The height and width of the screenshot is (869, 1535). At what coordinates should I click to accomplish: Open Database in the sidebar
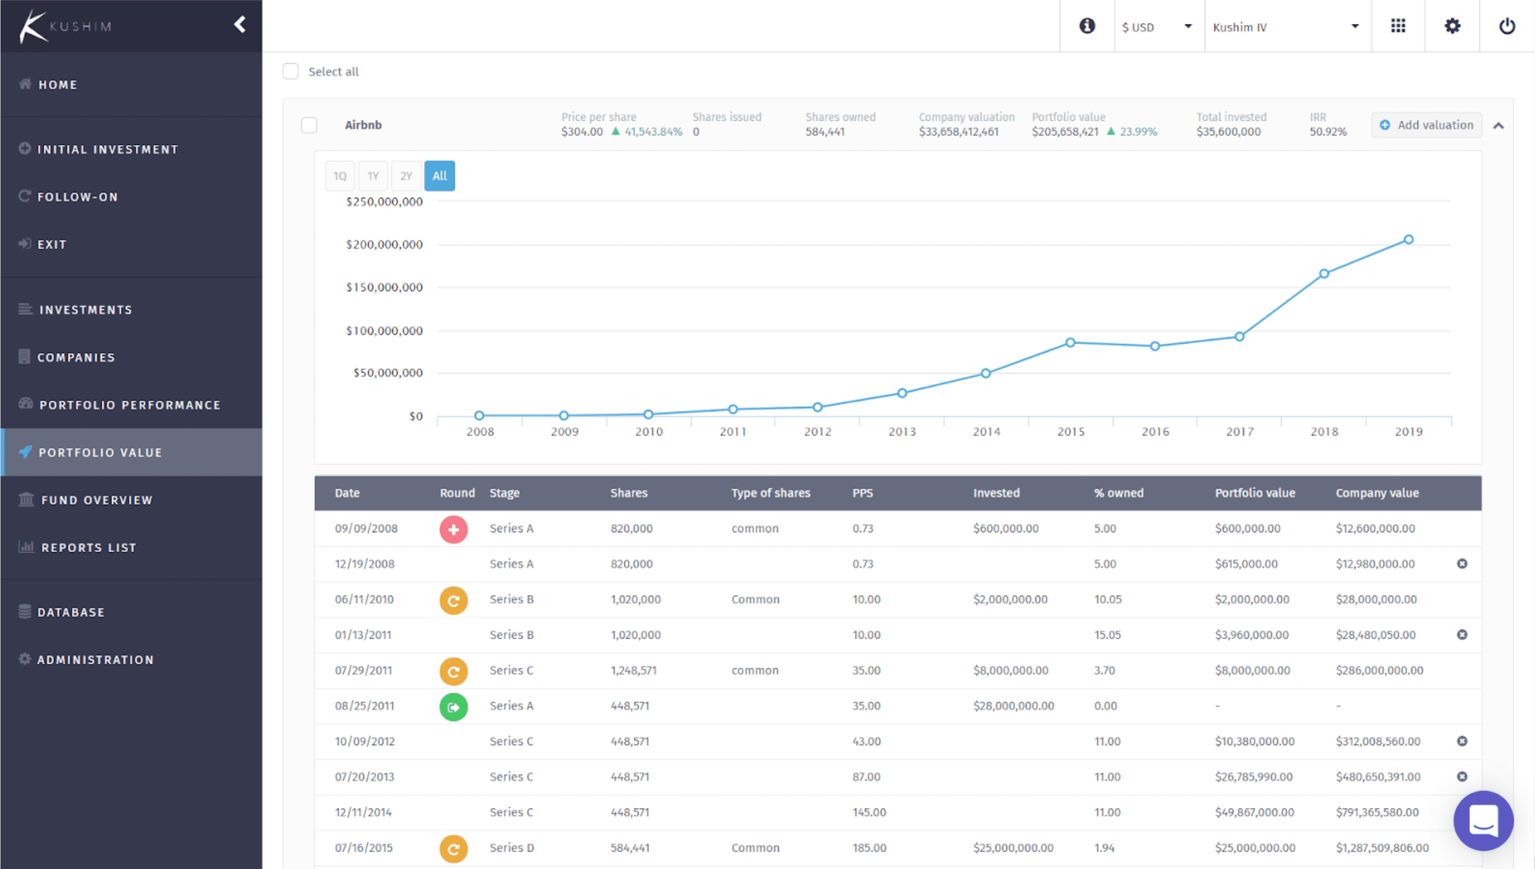coord(131,612)
